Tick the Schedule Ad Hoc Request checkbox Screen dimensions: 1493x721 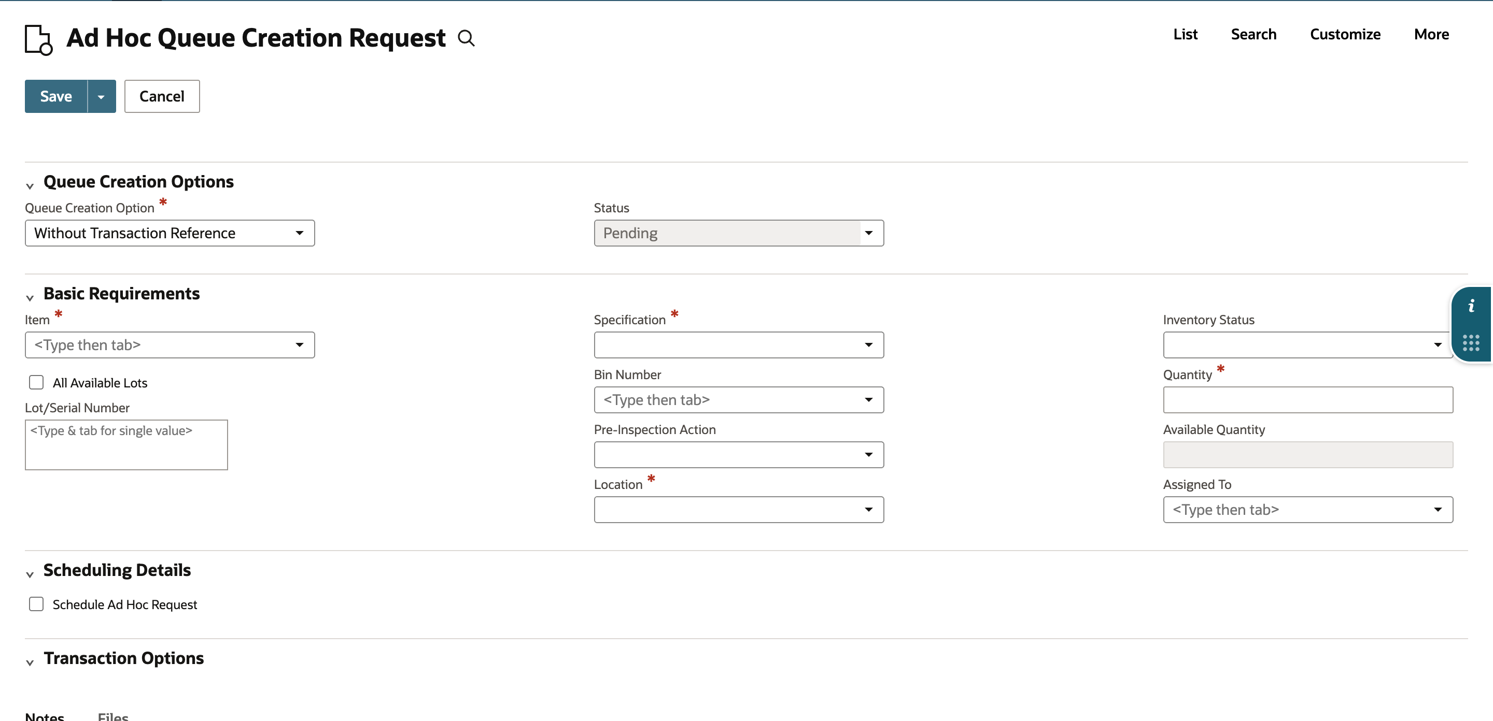pos(36,604)
